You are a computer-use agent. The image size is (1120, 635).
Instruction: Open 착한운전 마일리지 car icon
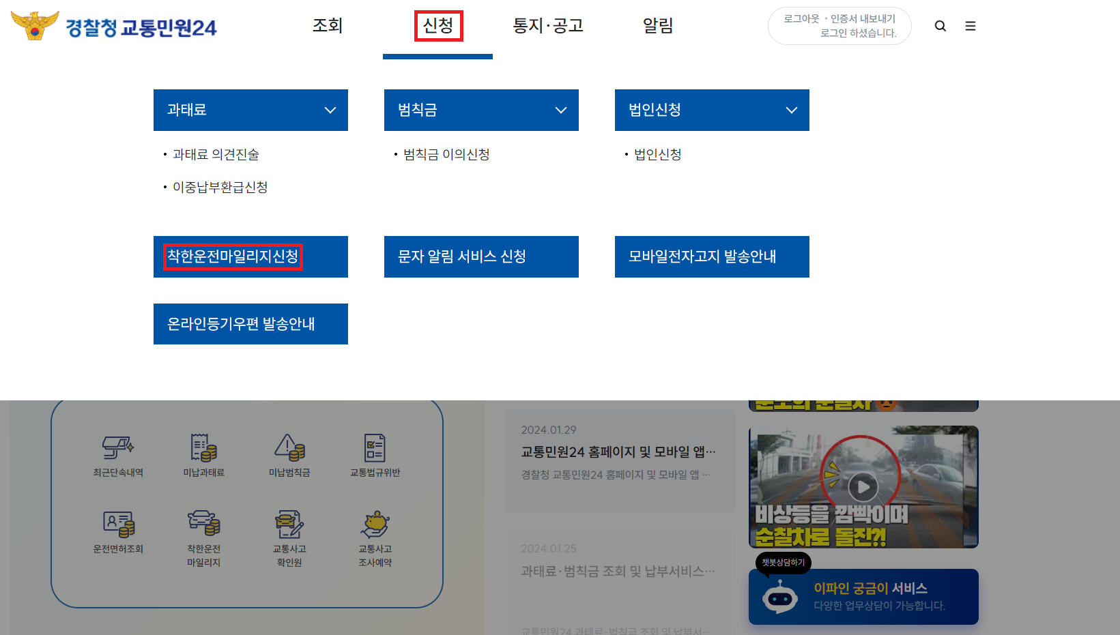(203, 523)
